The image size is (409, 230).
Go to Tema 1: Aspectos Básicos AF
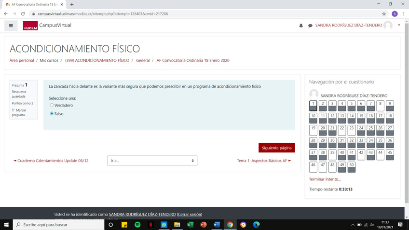[264, 161]
